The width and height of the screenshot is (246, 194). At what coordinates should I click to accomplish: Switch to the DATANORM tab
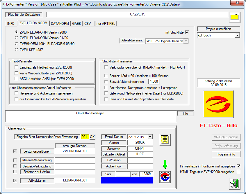tap(60, 24)
